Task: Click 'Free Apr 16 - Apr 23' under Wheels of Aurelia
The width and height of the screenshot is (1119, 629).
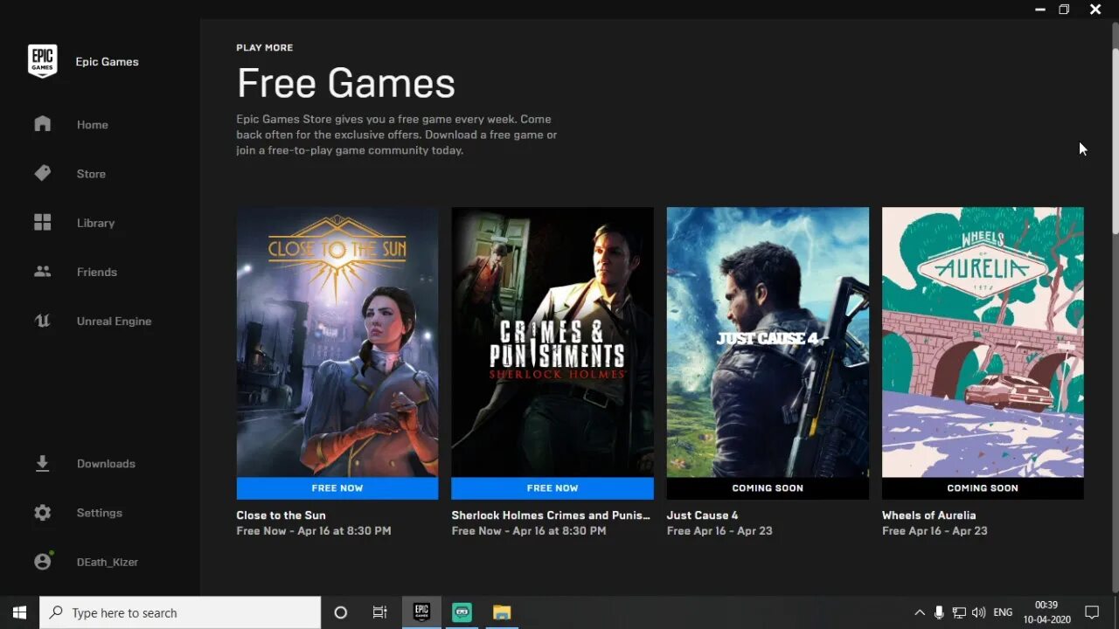Action: click(x=935, y=531)
